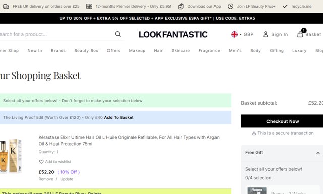The width and height of the screenshot is (323, 194).
Task: Click the Basket text link
Action: coord(313,35)
